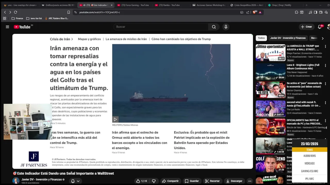Screen dimensions: 330x185
Task: Open options menu for Se activa el peor escenario
Action: [325, 84]
